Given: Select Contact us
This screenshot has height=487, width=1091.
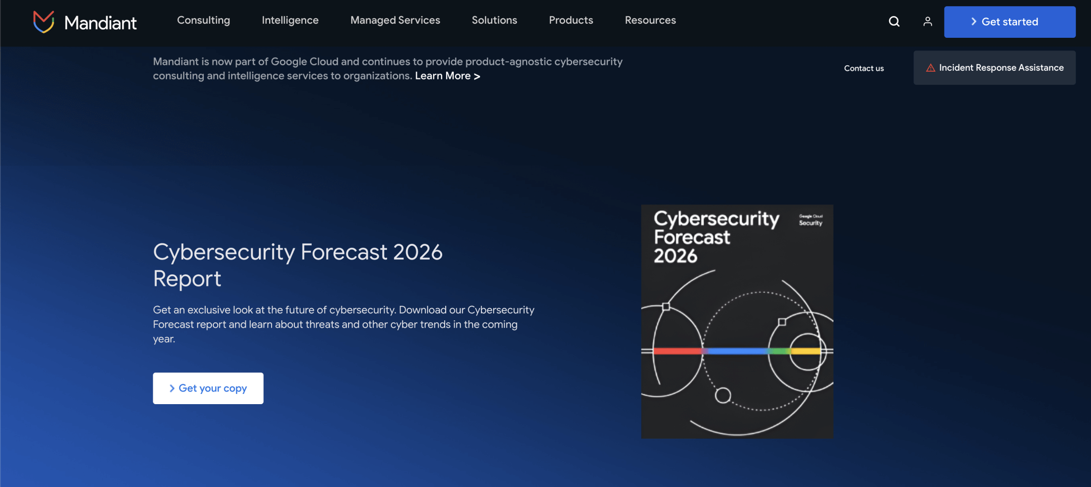Looking at the screenshot, I should point(864,68).
